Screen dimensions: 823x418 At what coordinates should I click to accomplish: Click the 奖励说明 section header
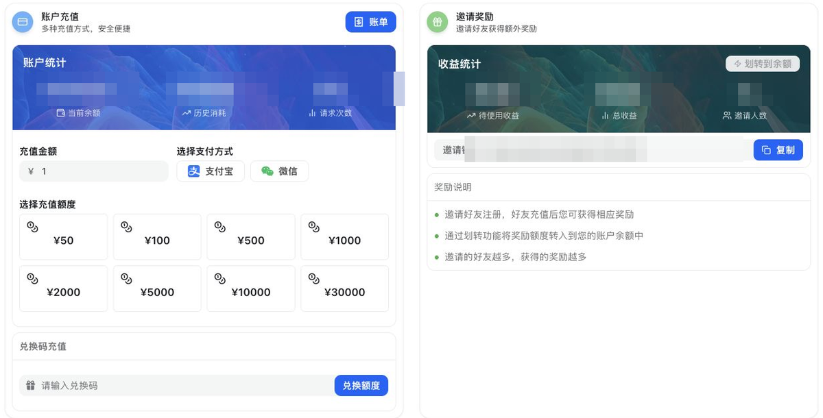tap(453, 187)
